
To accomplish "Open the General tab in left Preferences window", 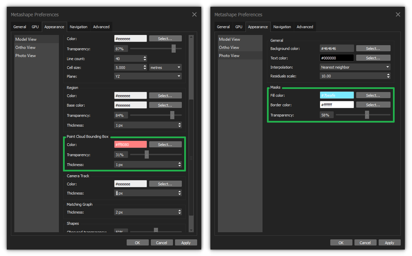I will [20, 27].
